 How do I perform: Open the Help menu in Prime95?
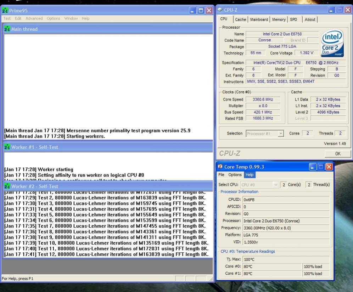click(x=85, y=18)
